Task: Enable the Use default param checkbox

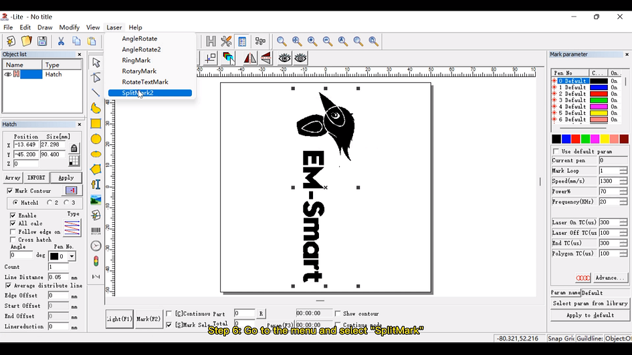Action: click(556, 151)
